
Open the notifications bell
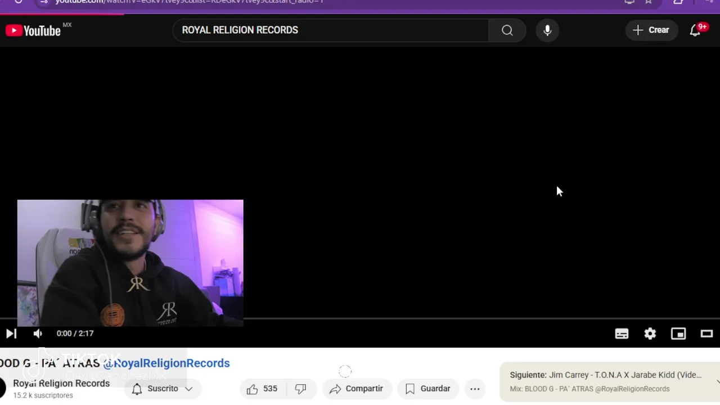pyautogui.click(x=696, y=30)
